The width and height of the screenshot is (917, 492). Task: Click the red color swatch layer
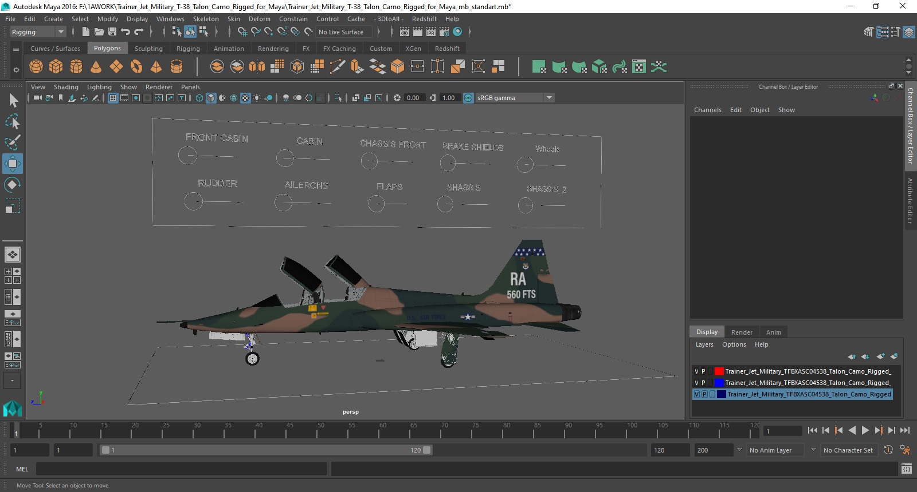[719, 371]
